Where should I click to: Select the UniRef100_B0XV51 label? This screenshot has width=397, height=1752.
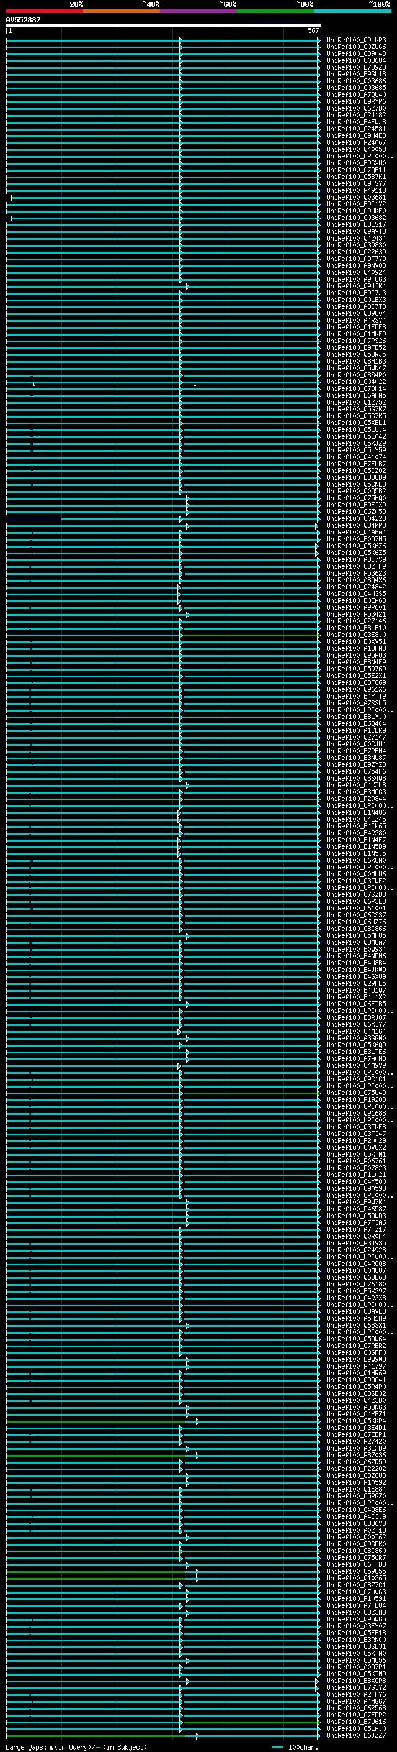(356, 641)
